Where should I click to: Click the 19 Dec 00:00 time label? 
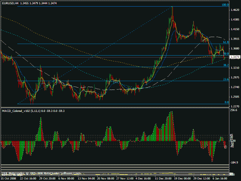pyautogui.click(x=182, y=179)
